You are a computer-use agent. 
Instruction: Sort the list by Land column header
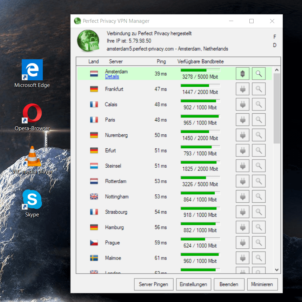click(x=94, y=61)
